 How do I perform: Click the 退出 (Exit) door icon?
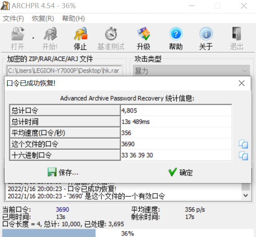[237, 34]
